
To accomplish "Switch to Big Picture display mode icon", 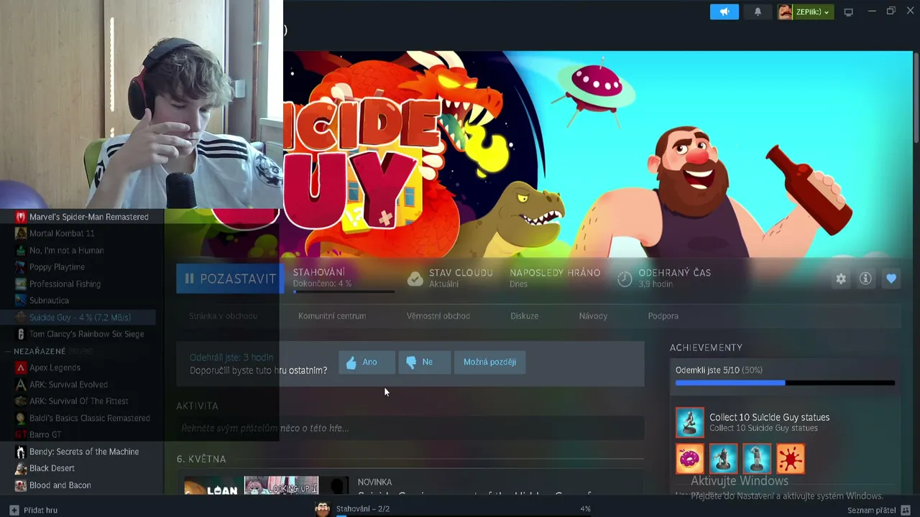I will [848, 11].
